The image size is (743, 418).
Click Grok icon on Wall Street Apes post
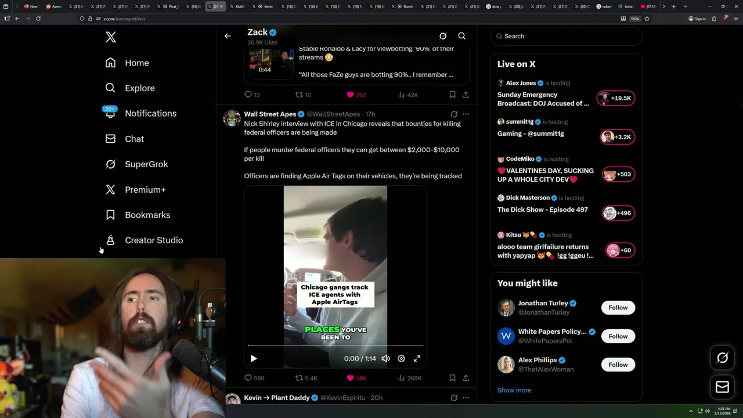tap(454, 114)
